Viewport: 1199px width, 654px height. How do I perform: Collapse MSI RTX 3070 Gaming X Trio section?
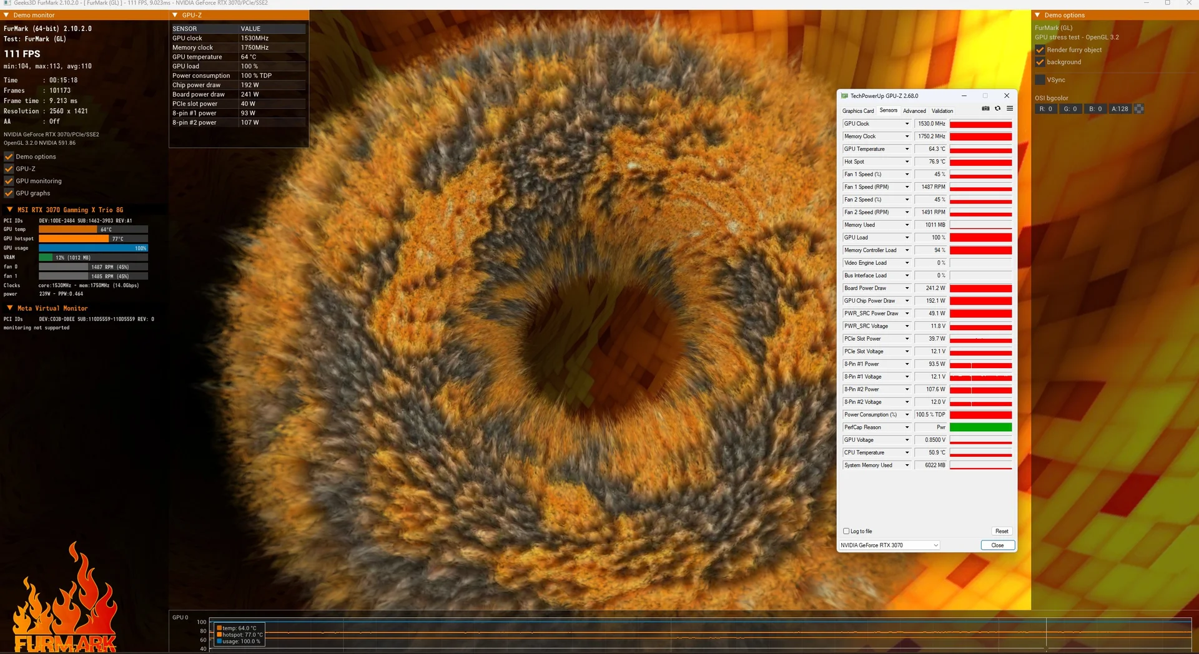(10, 210)
